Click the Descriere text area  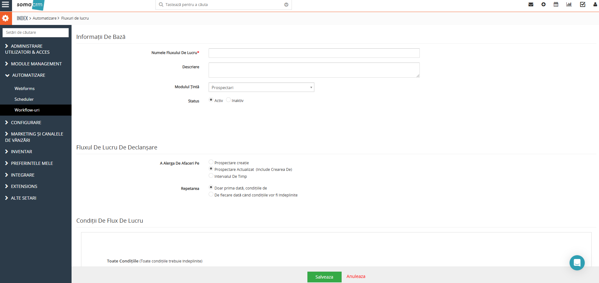click(314, 70)
